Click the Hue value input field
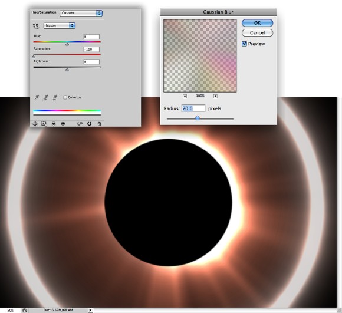 tap(91, 37)
